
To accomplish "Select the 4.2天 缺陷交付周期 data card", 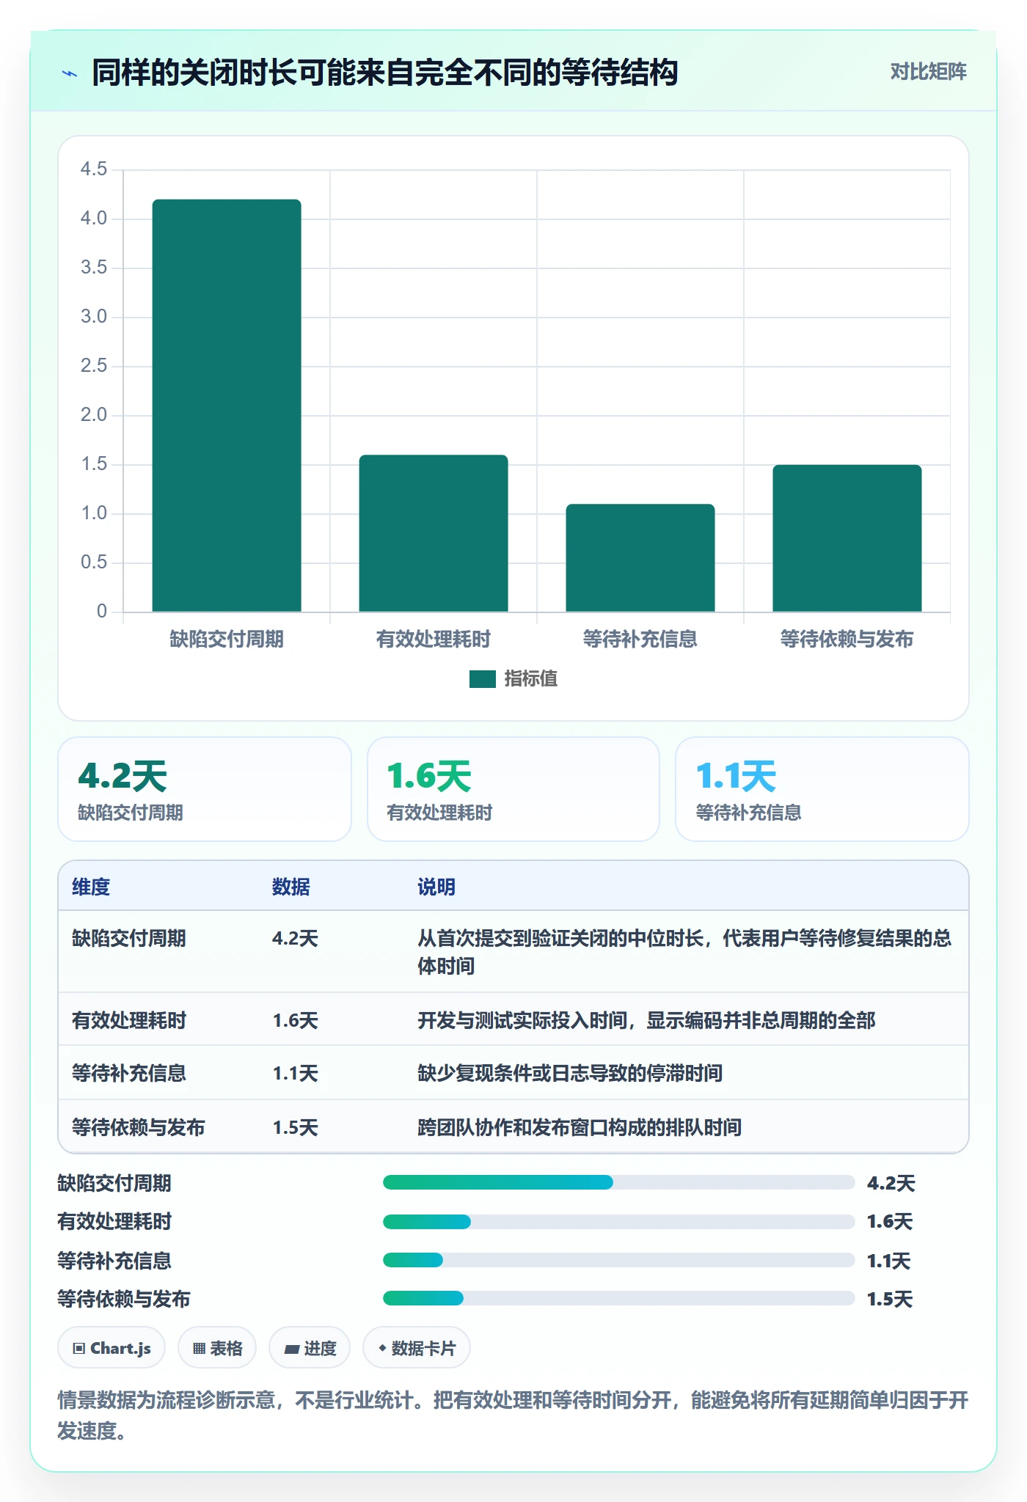I will [x=205, y=789].
